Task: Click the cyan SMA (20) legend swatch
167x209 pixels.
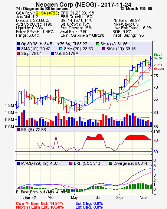Action: point(61,49)
